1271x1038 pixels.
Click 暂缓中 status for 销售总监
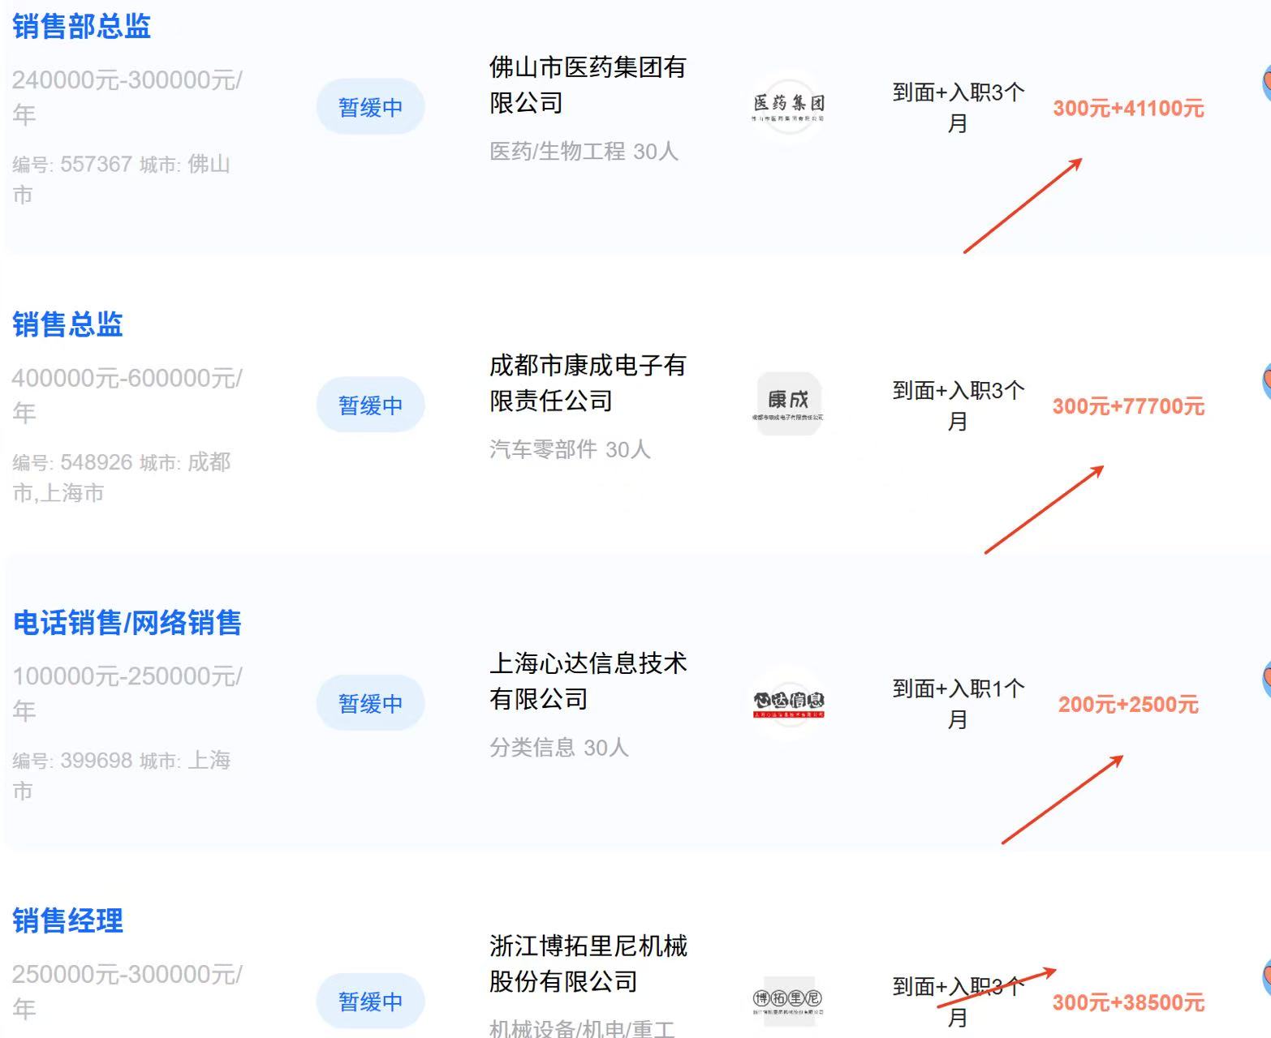[x=371, y=405]
